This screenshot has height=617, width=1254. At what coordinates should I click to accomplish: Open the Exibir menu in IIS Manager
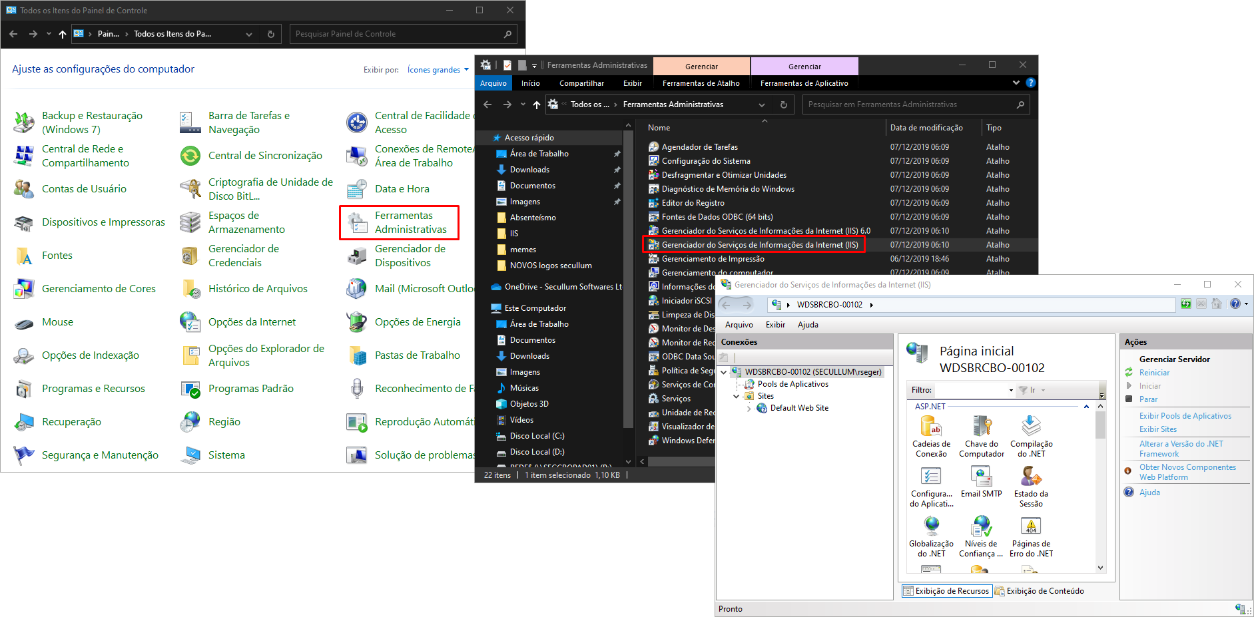click(x=775, y=325)
